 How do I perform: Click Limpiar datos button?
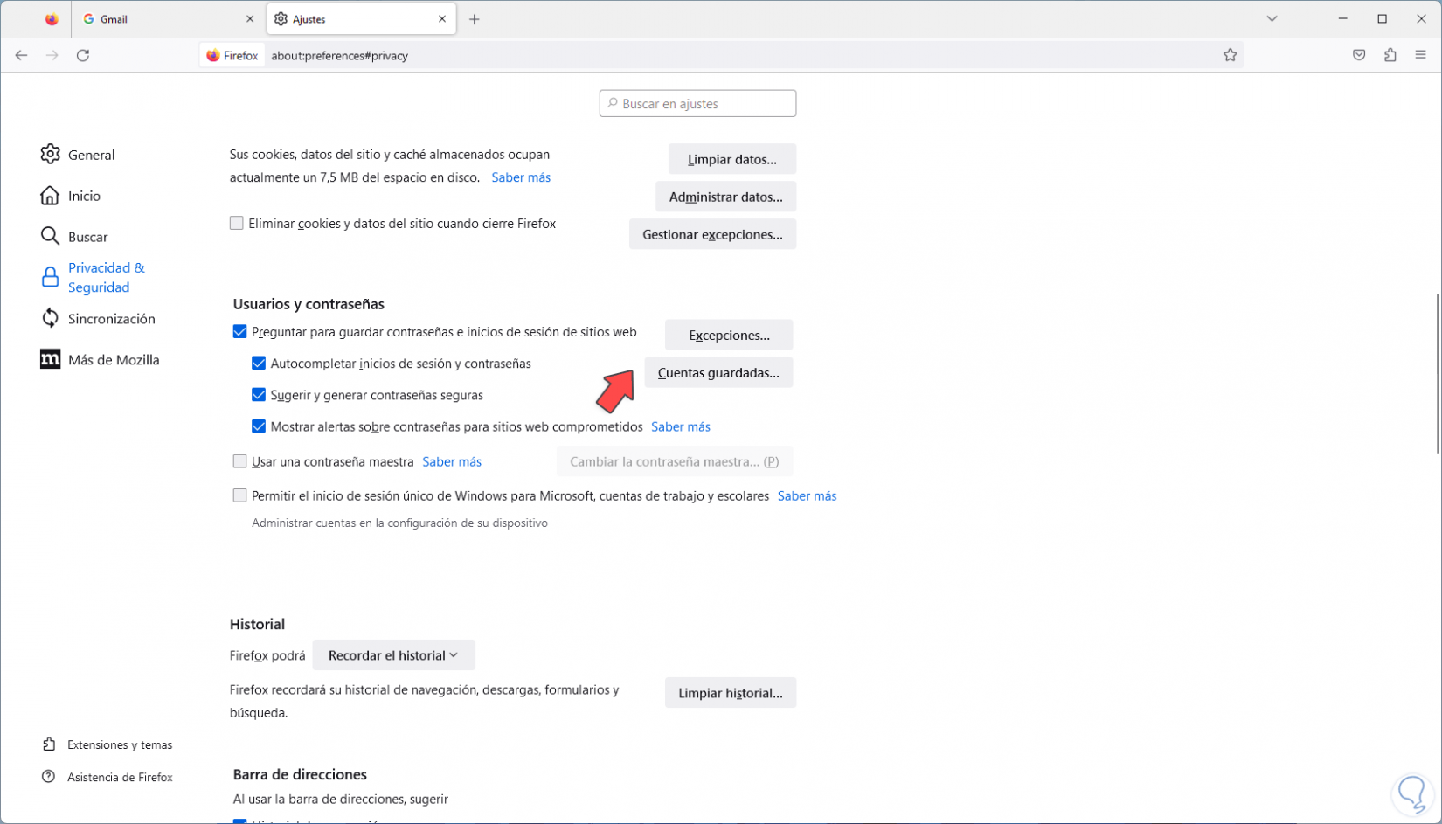731,159
